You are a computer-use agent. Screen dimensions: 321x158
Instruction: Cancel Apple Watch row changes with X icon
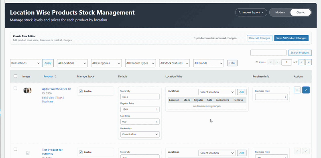pos(297,90)
